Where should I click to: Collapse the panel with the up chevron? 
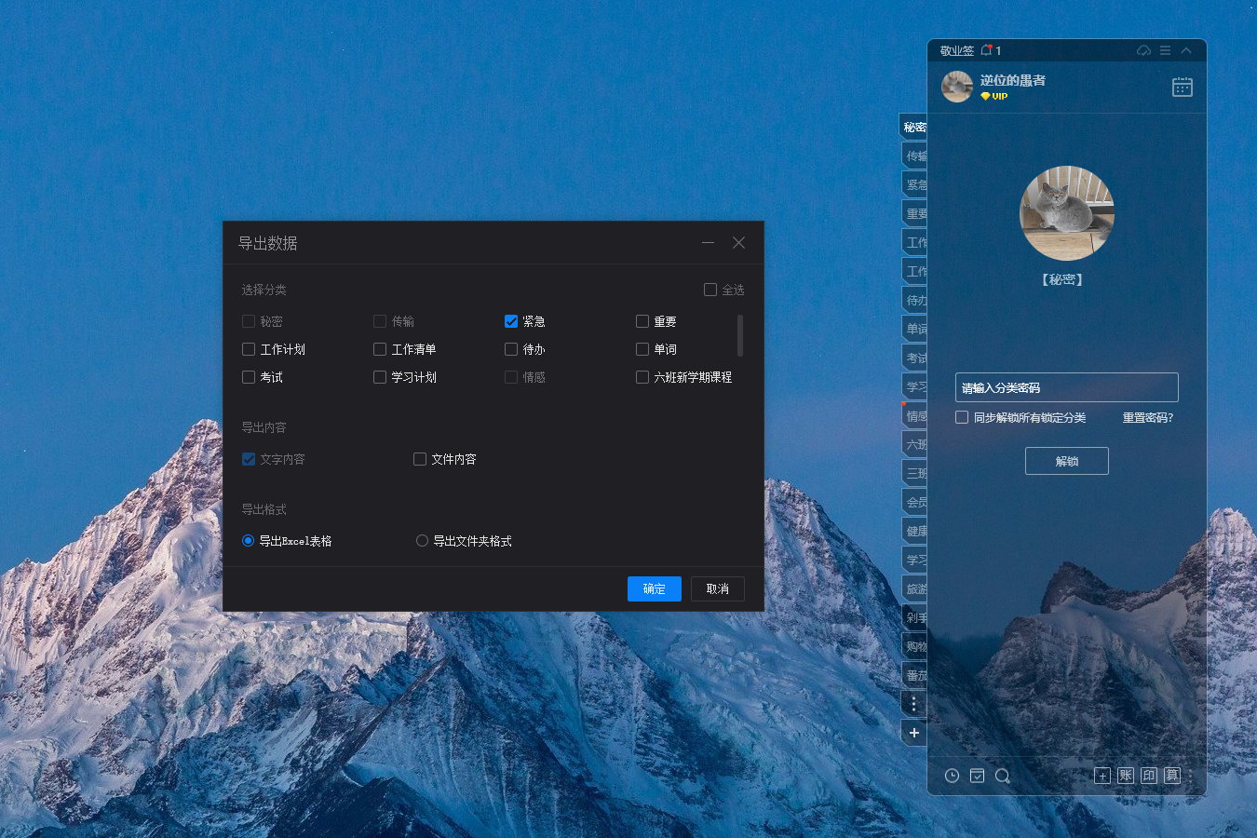pyautogui.click(x=1186, y=50)
